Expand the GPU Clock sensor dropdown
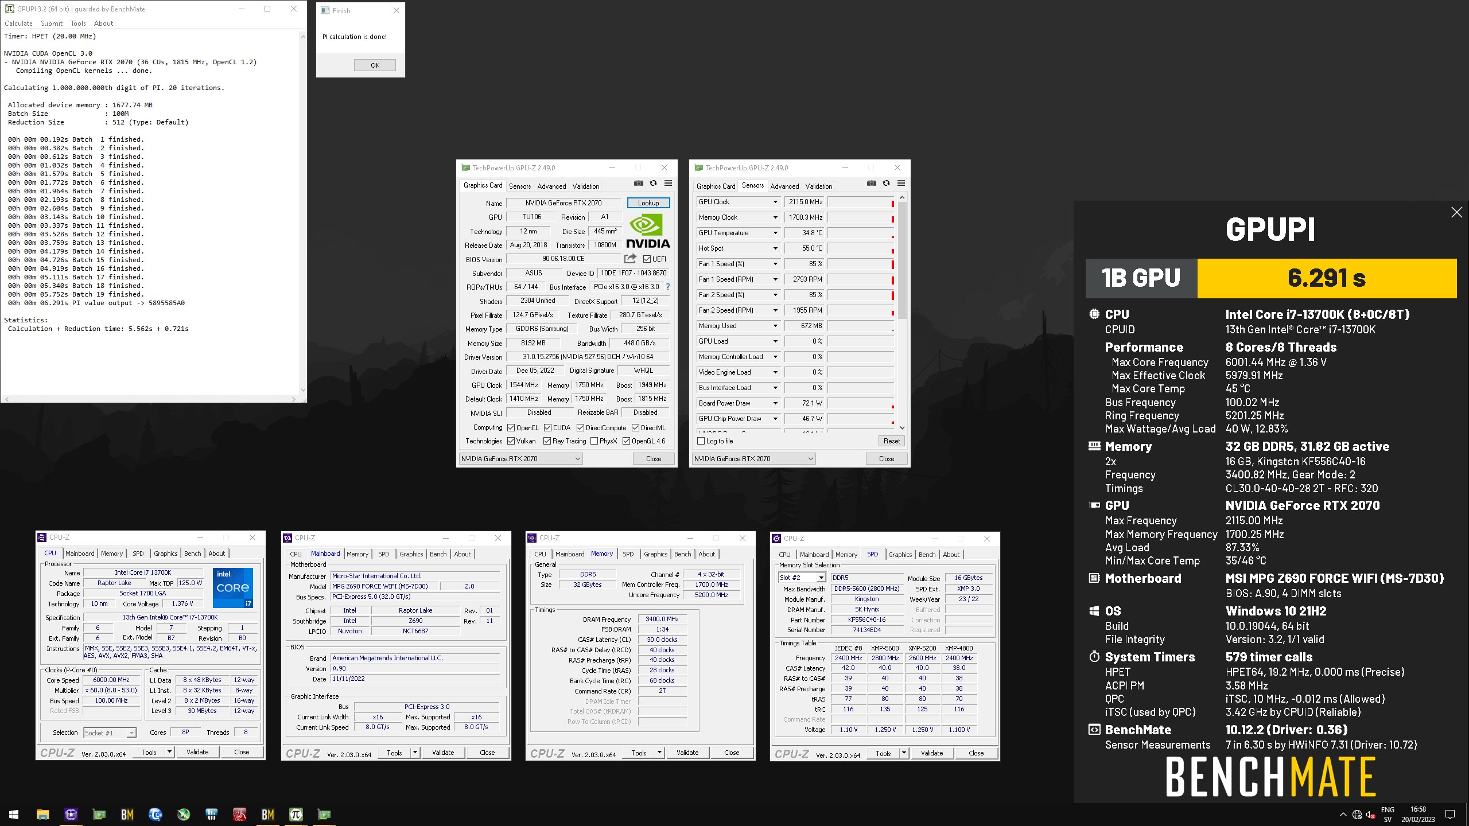Screen dimensions: 1469x826 click(x=775, y=202)
